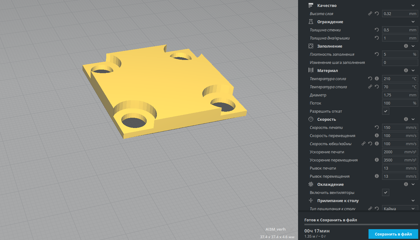This screenshot has height=240, width=420.
Task: Uncheck the Включить вентиляторы checkbox
Action: point(386,192)
